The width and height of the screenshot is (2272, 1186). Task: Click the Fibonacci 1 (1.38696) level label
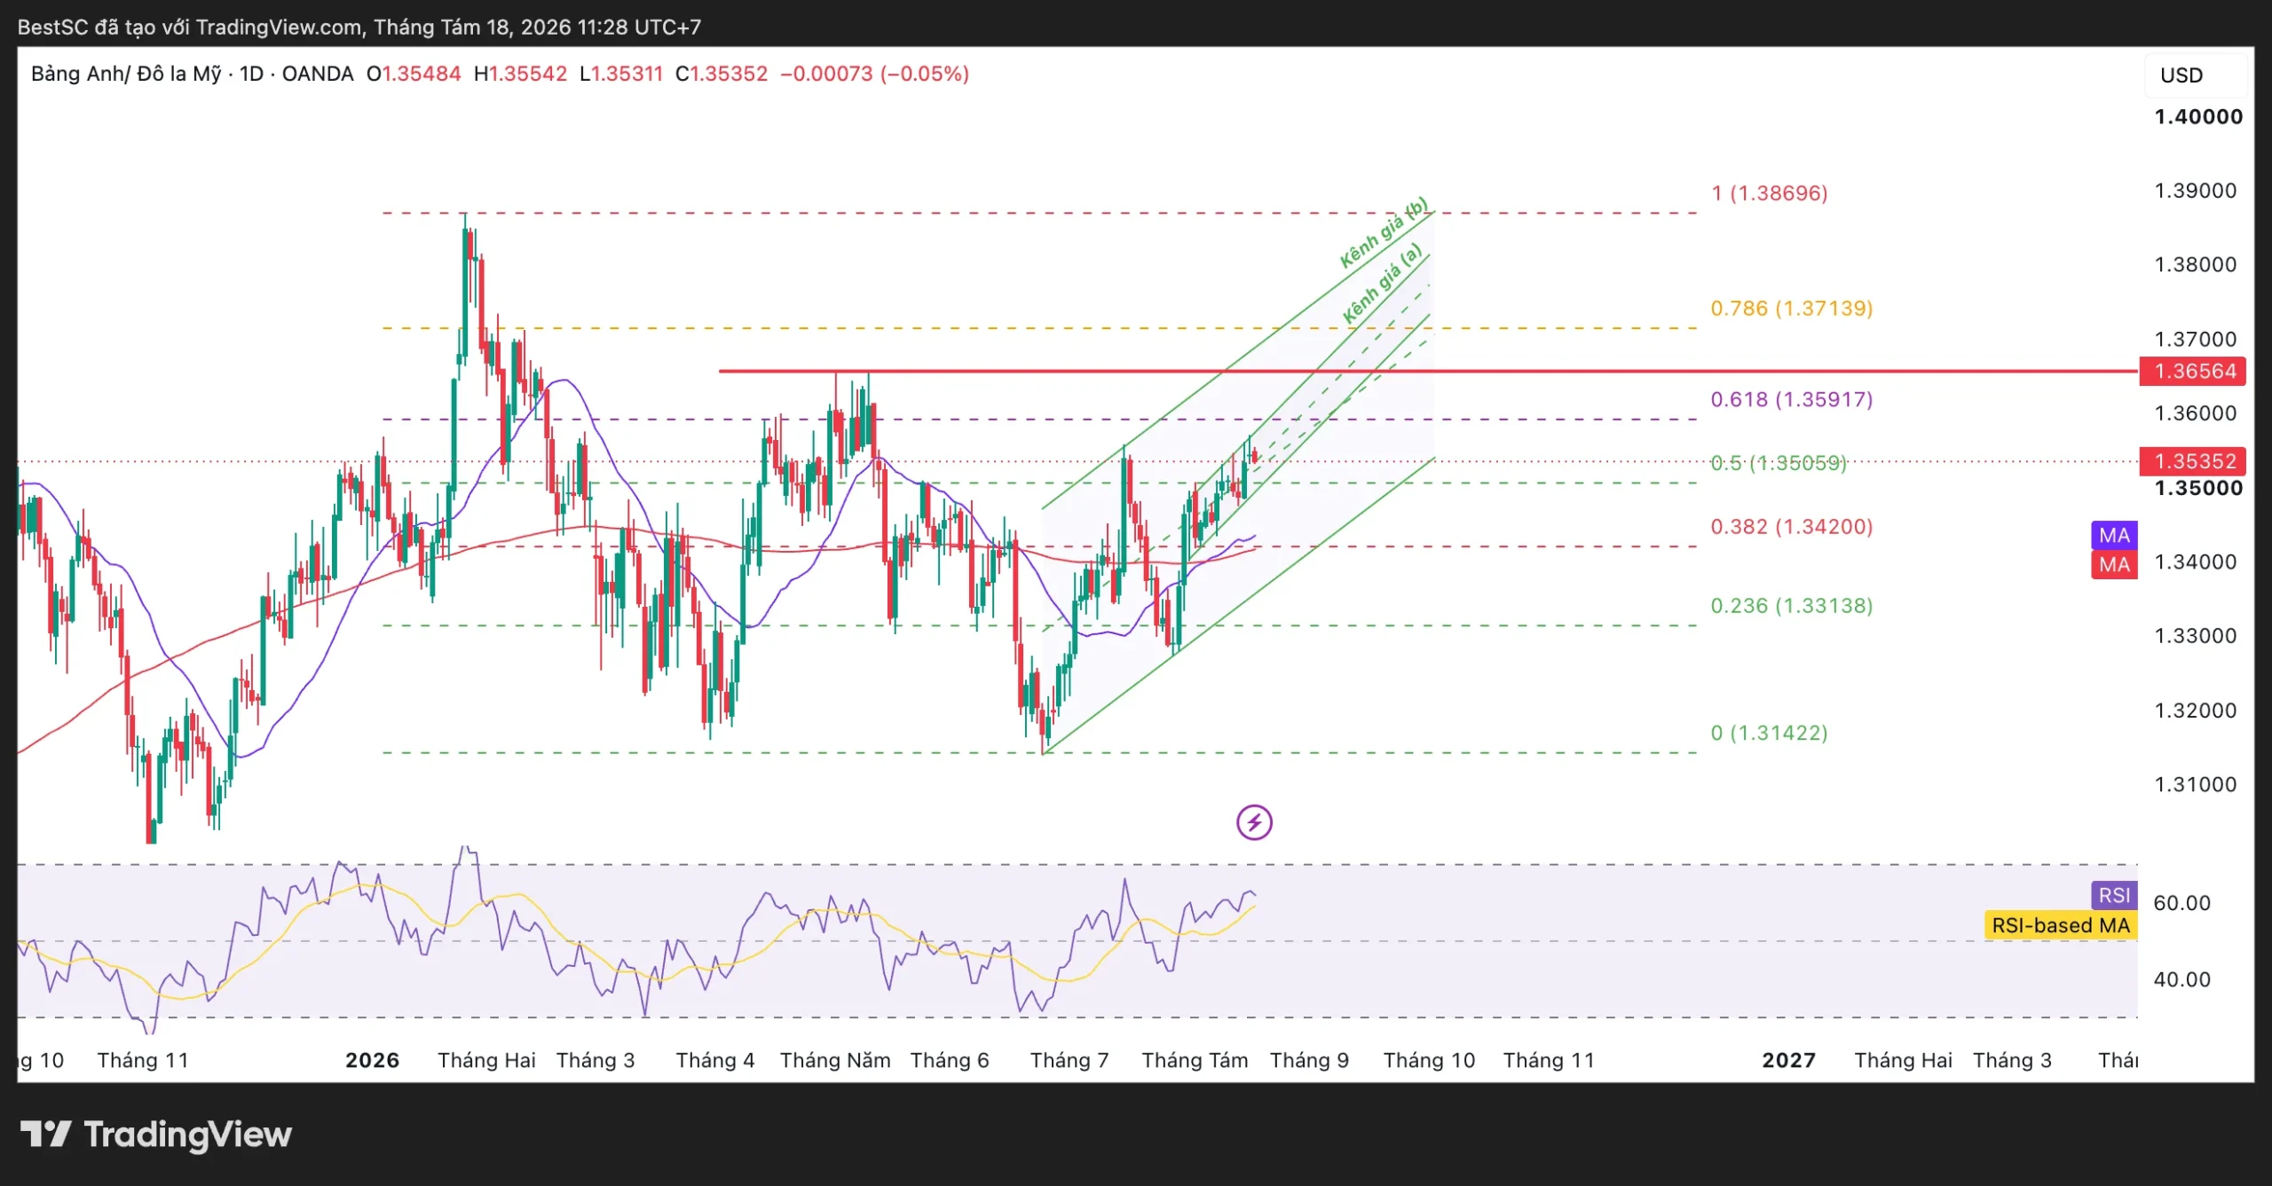click(1770, 192)
